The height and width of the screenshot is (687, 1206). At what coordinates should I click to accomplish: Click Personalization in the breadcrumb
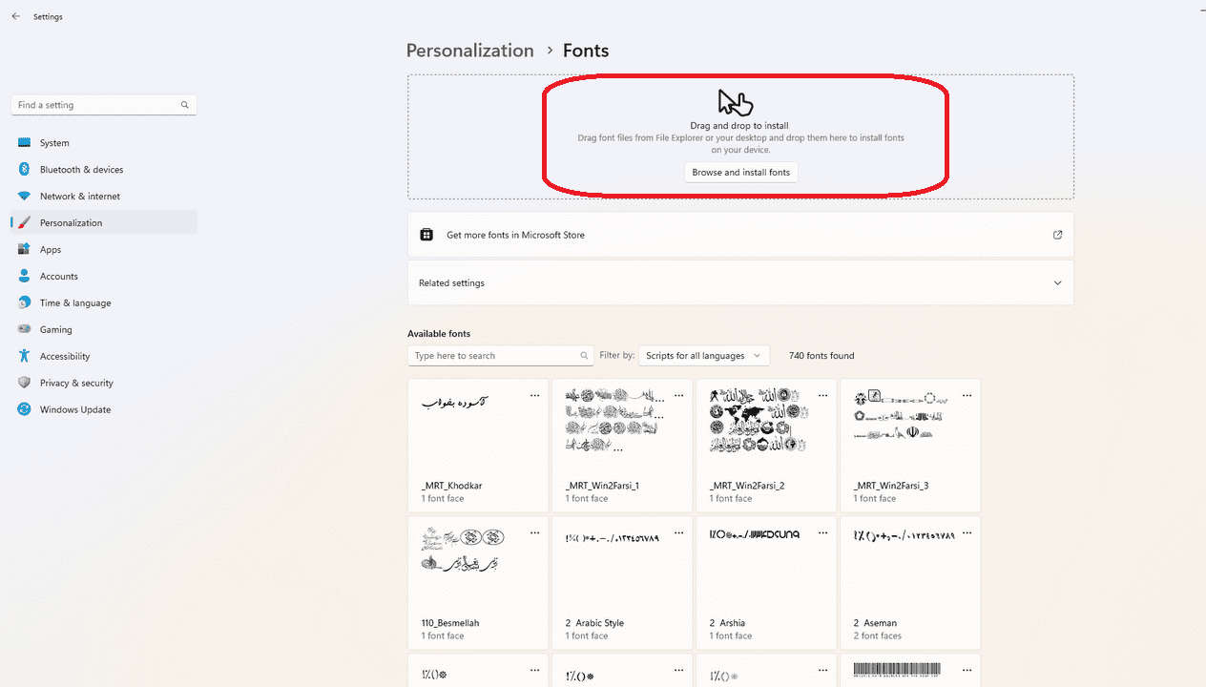pyautogui.click(x=469, y=51)
